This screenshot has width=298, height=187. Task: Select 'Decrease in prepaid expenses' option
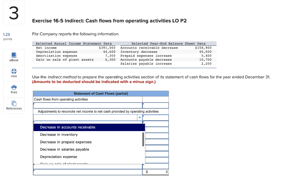[65, 142]
